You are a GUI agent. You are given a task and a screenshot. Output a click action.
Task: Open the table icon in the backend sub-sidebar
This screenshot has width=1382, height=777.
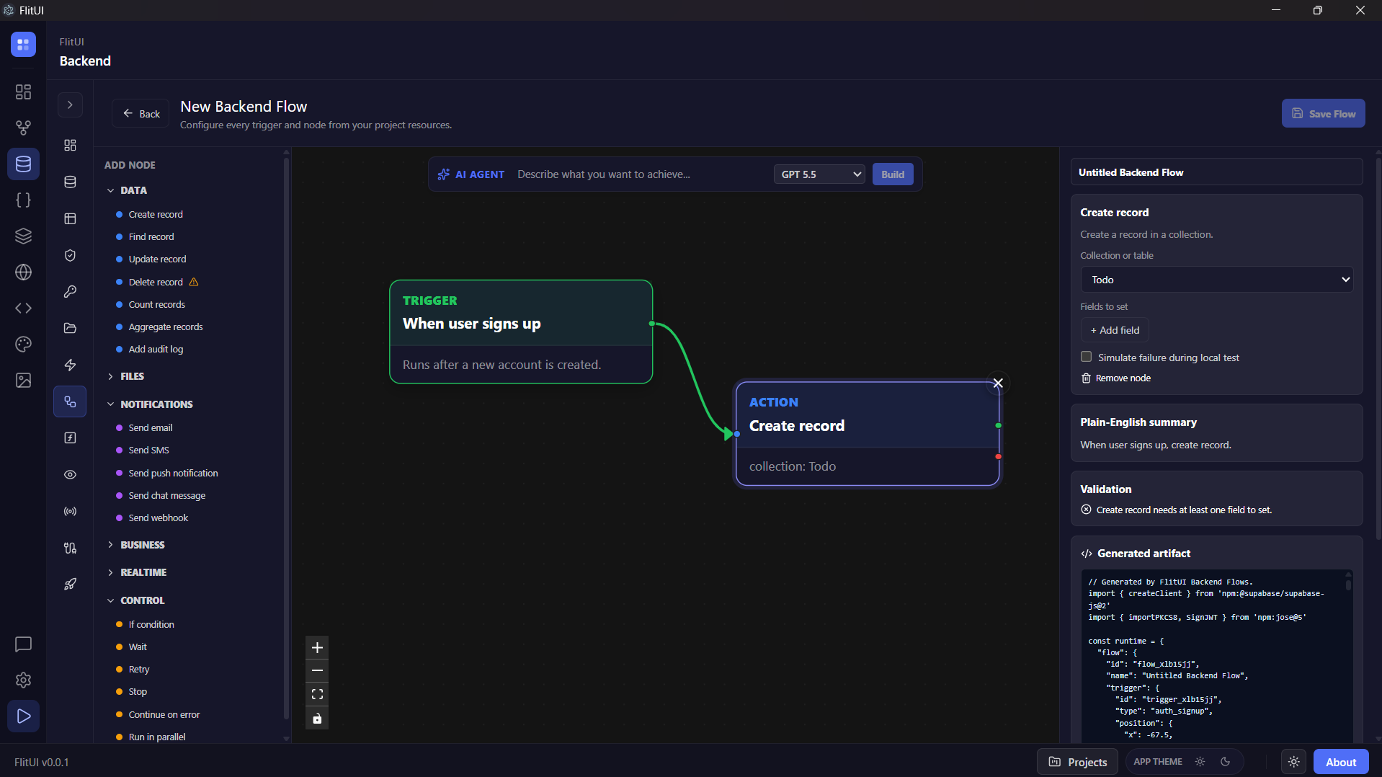[x=70, y=218]
